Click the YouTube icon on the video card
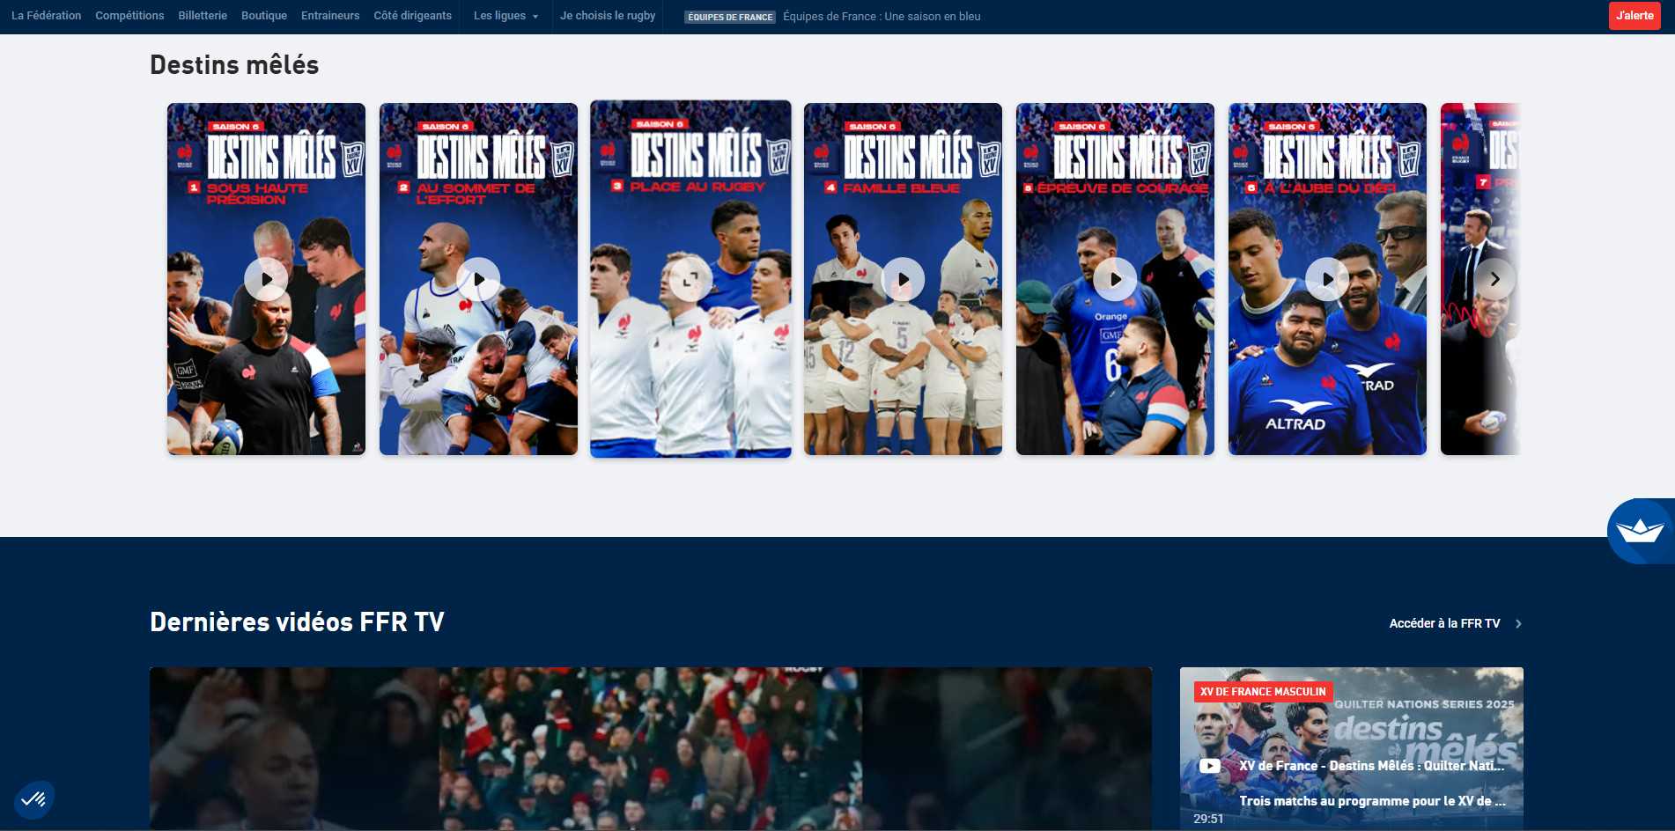Viewport: 1675px width, 831px height. pyautogui.click(x=1210, y=766)
